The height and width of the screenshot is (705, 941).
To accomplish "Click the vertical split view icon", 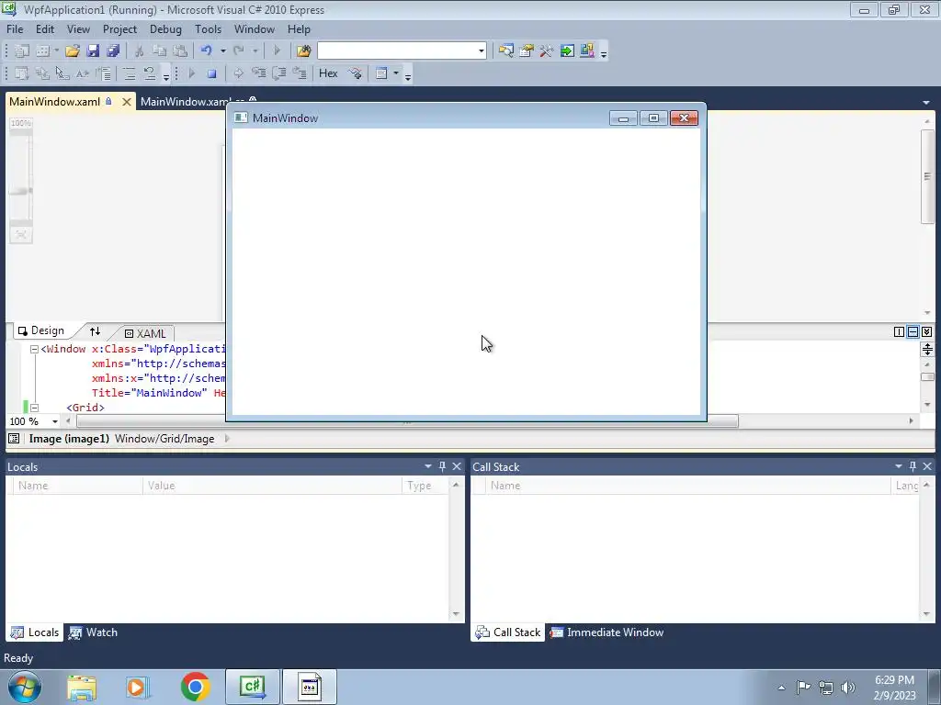I will click(x=899, y=332).
